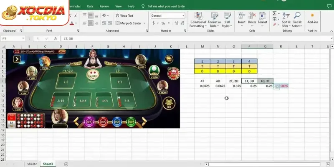
Task: Open the Data ribbon tab
Action: point(90,6)
